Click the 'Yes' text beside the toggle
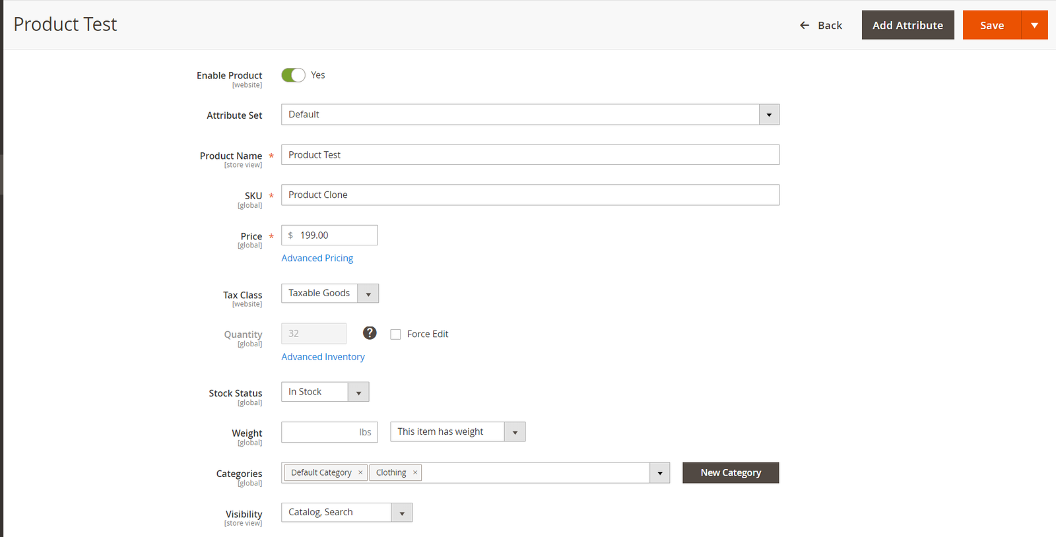Image resolution: width=1056 pixels, height=537 pixels. point(318,75)
